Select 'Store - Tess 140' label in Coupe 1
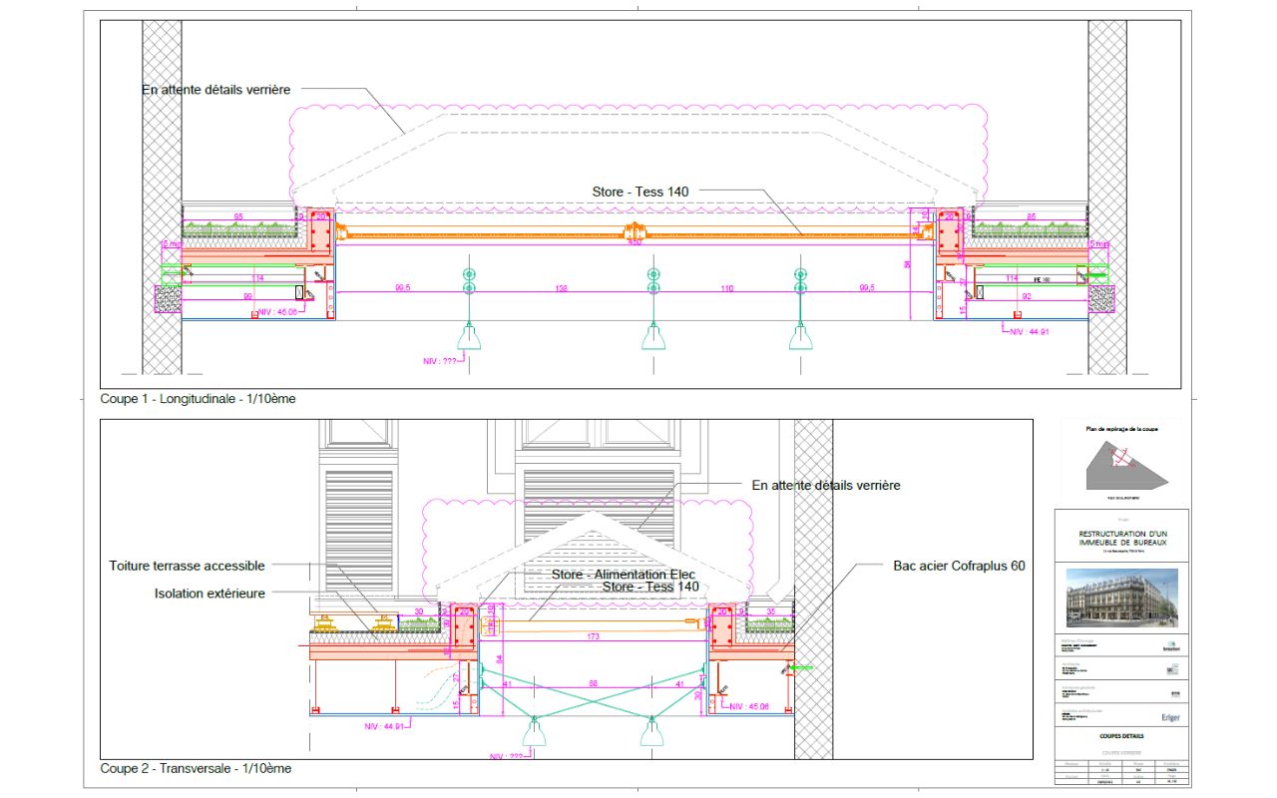 [x=641, y=191]
